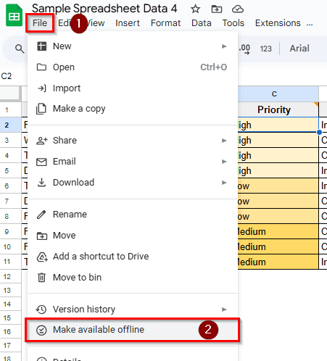Open the 123 number format dropdown
This screenshot has width=327, height=361.
click(x=266, y=49)
